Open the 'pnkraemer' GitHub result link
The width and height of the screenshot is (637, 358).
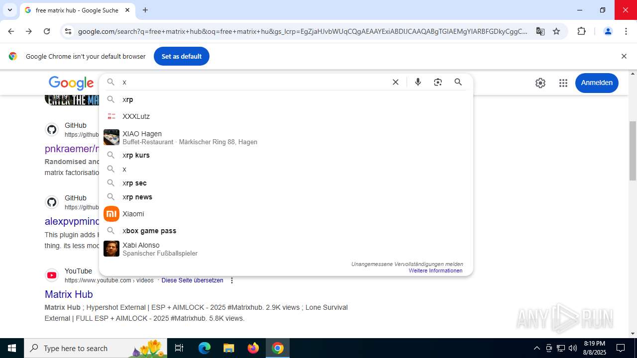72,149
